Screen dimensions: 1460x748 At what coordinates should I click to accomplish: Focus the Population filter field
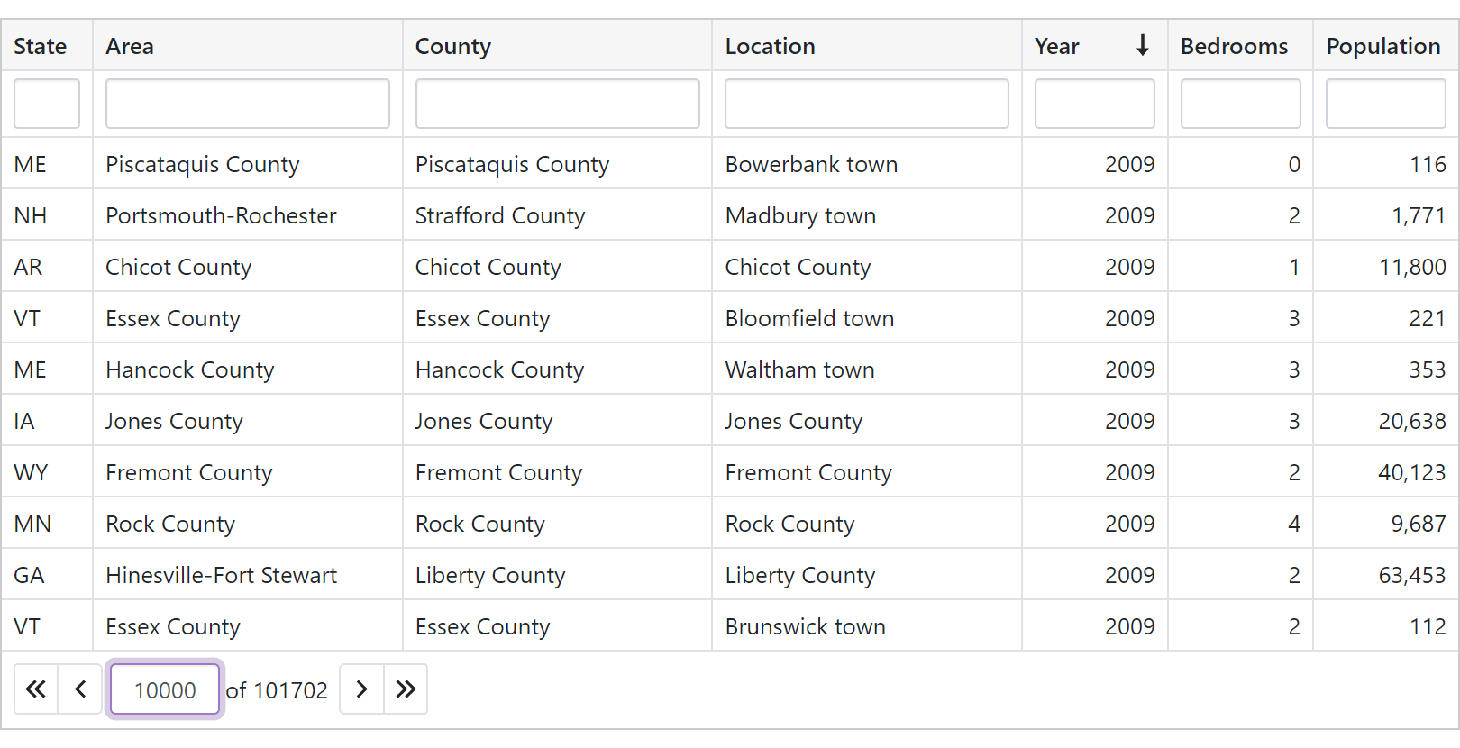pyautogui.click(x=1385, y=104)
